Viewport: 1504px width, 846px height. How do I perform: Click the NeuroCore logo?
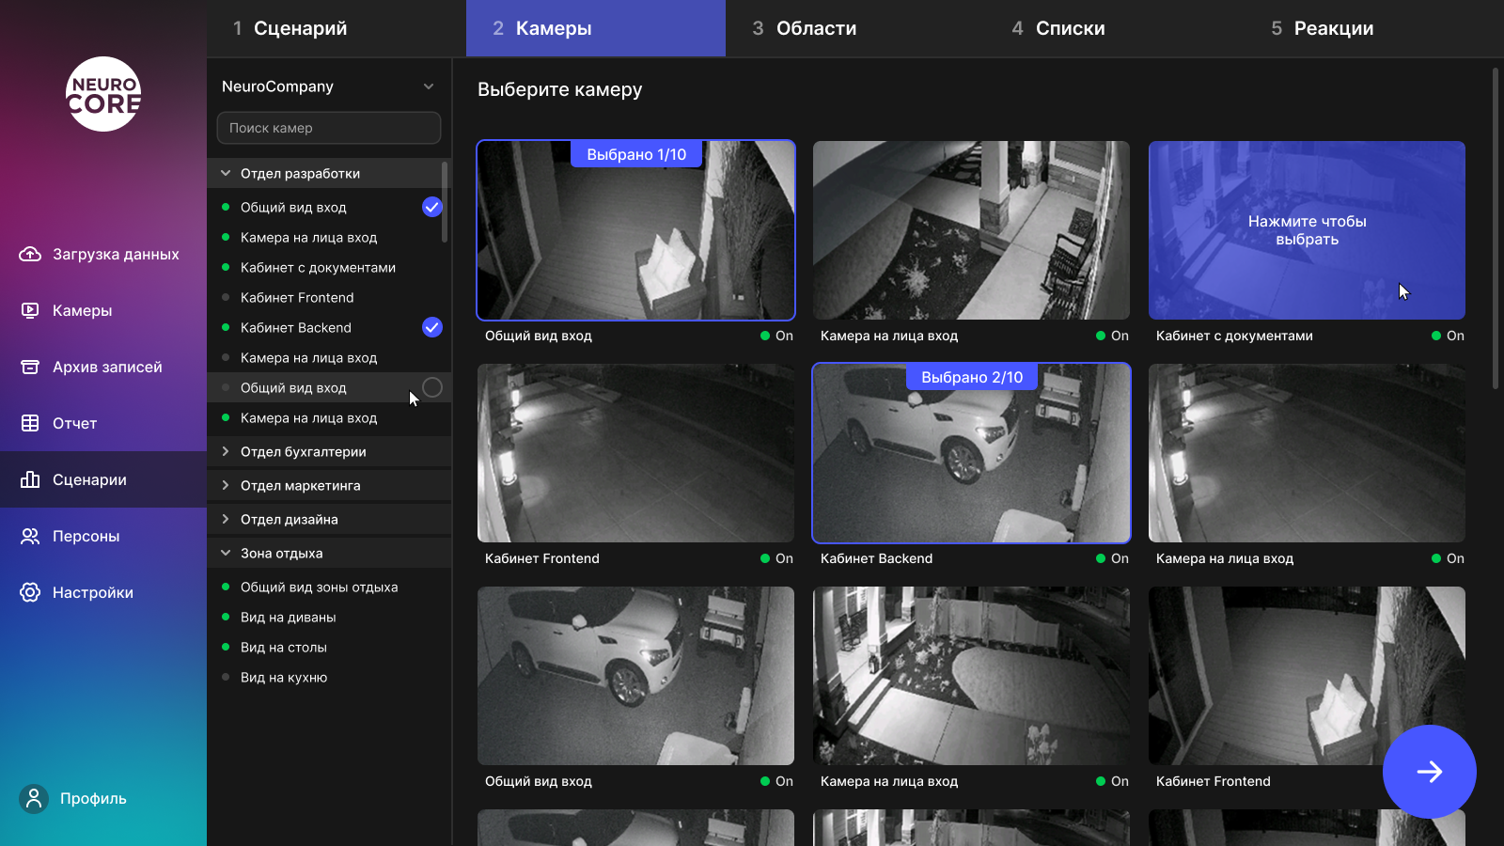click(103, 94)
